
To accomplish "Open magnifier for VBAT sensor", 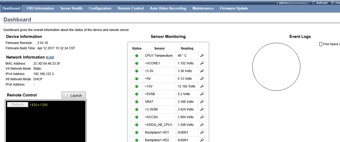I will point(202,102).
